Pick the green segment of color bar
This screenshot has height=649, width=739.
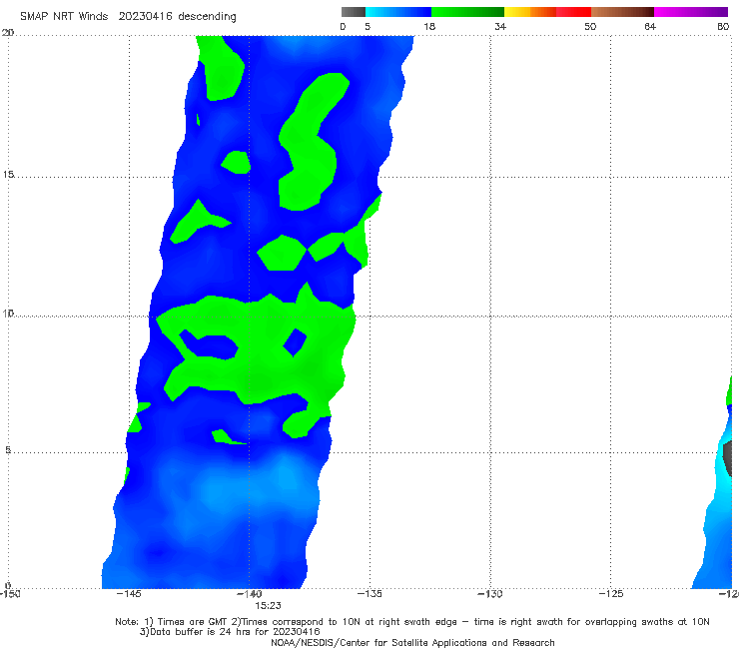tap(467, 12)
